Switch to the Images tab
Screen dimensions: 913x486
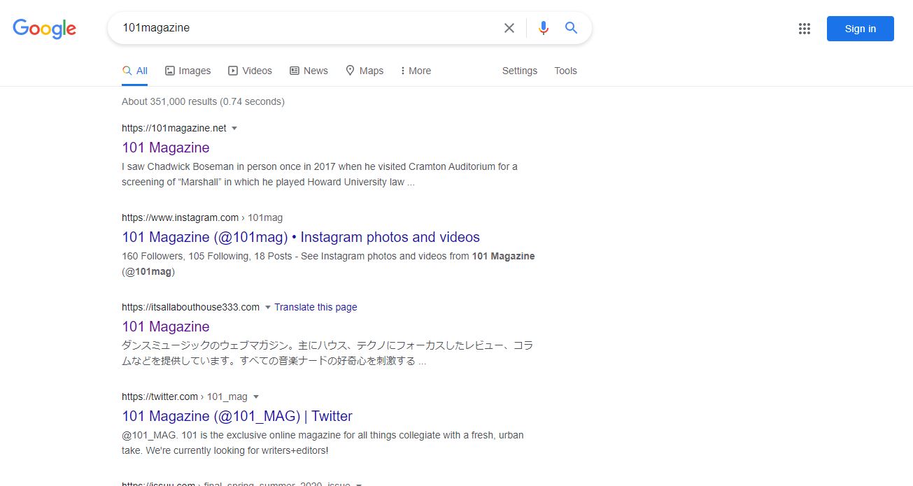pos(187,71)
